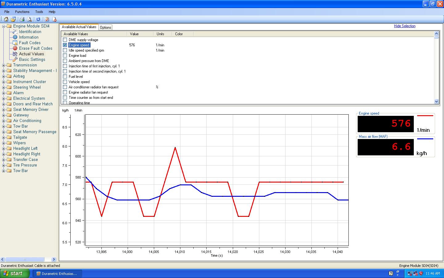Image resolution: width=444 pixels, height=278 pixels.
Task: Open print preview from the magnifier page icon
Action: tap(29, 19)
